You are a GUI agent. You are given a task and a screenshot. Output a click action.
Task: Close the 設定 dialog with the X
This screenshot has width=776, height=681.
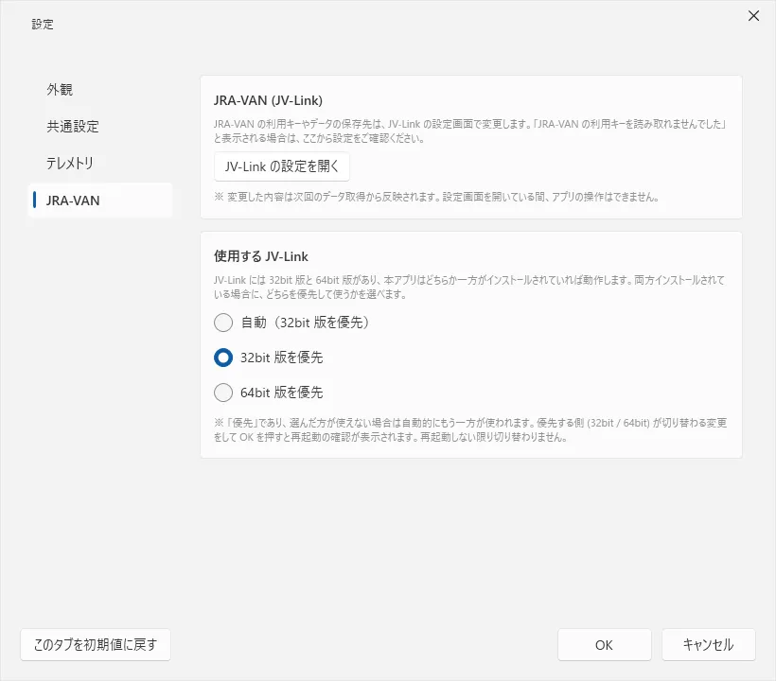753,16
